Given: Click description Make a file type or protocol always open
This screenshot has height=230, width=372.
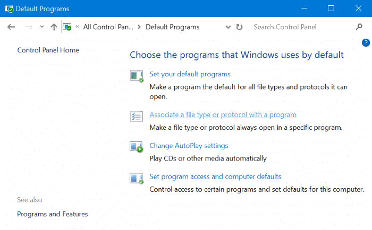Looking at the screenshot, I should pos(246,128).
